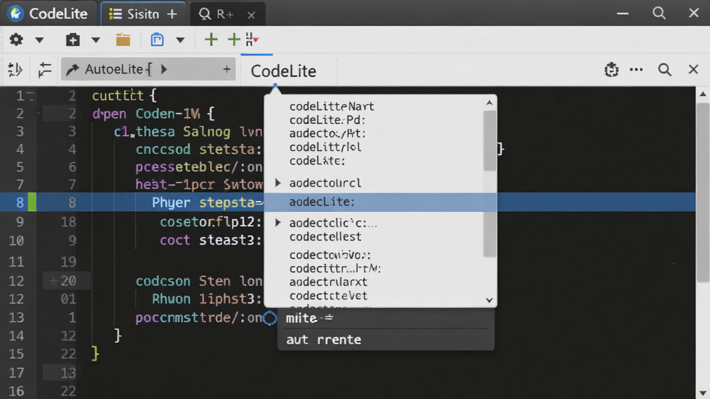Viewport: 710px width, 399px height.
Task: Choose codeLitteNart completion entry
Action: click(x=331, y=107)
